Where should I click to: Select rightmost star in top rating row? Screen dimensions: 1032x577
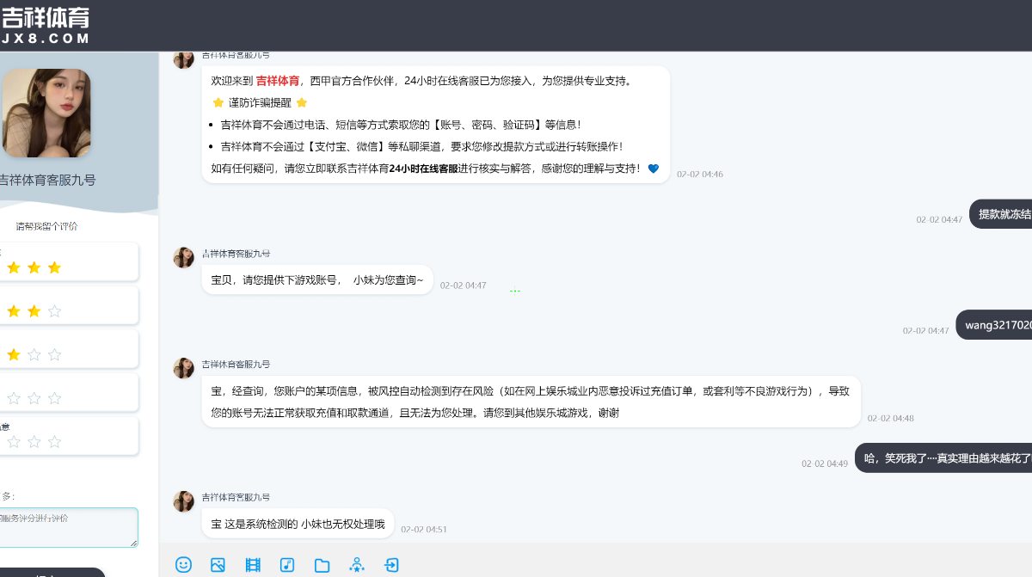[54, 267]
